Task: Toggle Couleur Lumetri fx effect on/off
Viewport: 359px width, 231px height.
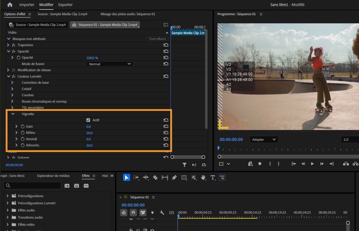Action: click(x=14, y=76)
